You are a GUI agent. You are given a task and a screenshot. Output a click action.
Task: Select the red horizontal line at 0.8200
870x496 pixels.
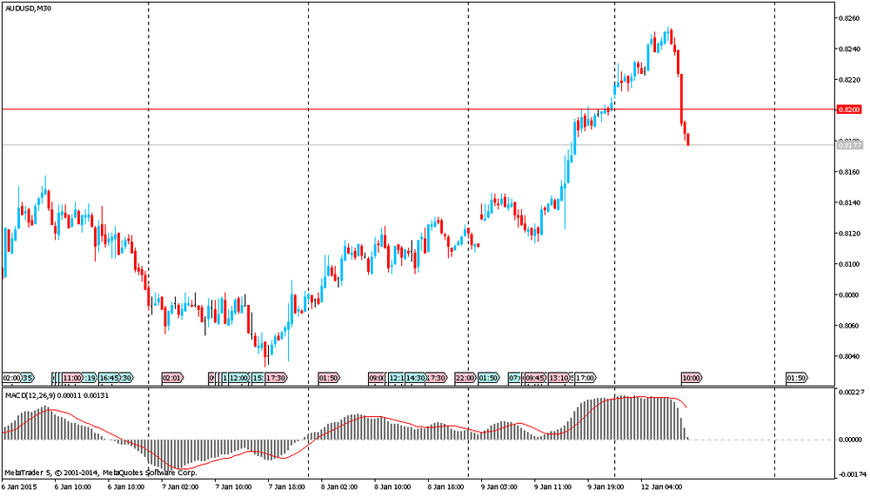(348, 109)
